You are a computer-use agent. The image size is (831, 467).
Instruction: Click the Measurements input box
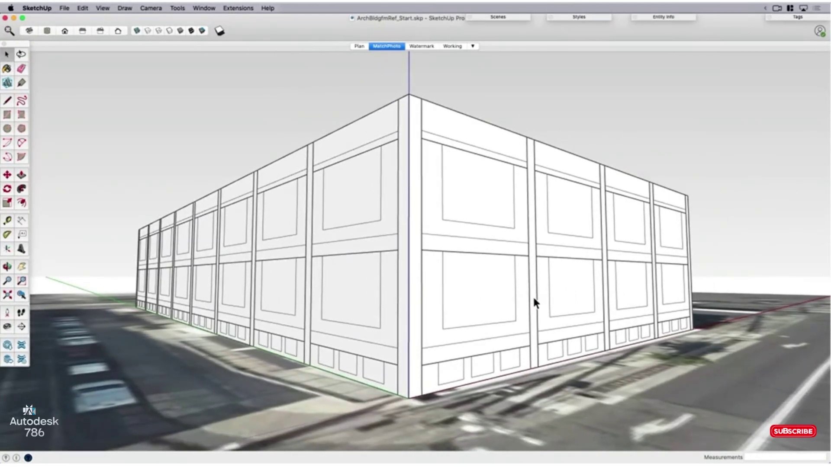784,457
